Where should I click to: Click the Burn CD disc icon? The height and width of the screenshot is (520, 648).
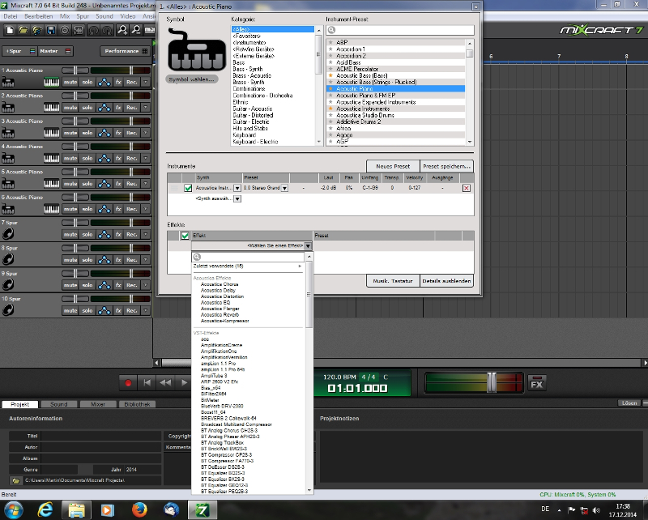click(x=65, y=30)
